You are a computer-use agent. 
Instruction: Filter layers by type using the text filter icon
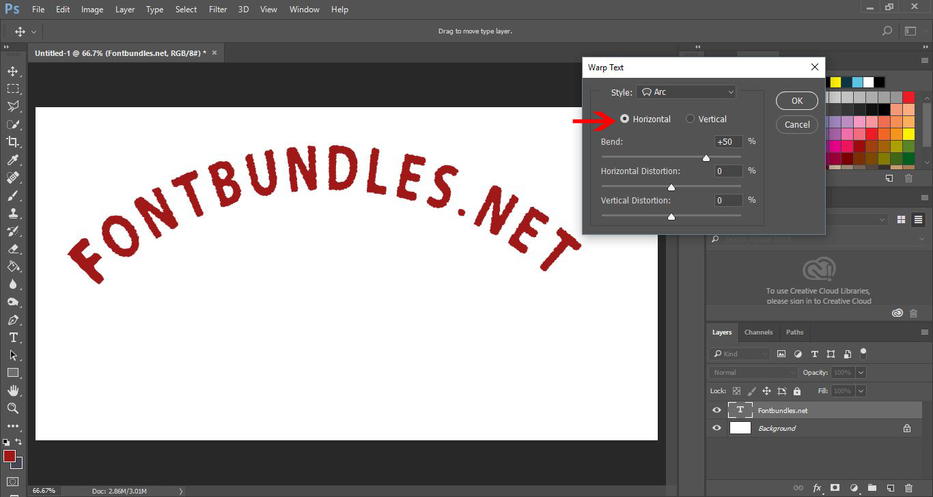[814, 354]
